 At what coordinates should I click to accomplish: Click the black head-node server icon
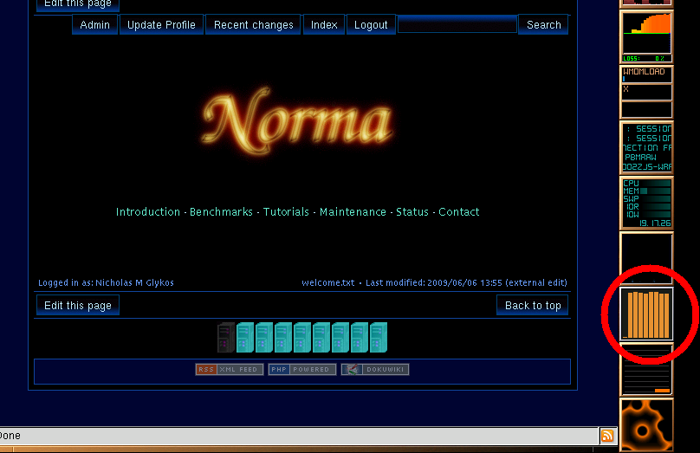click(x=226, y=337)
